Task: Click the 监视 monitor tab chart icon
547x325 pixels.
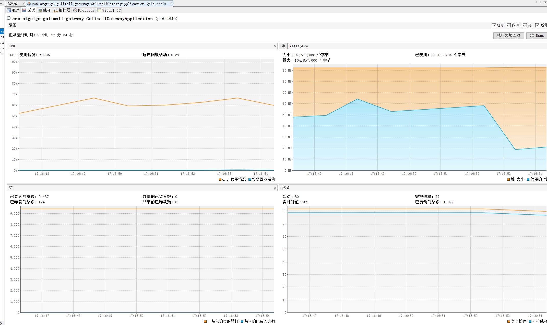Action: tap(24, 10)
